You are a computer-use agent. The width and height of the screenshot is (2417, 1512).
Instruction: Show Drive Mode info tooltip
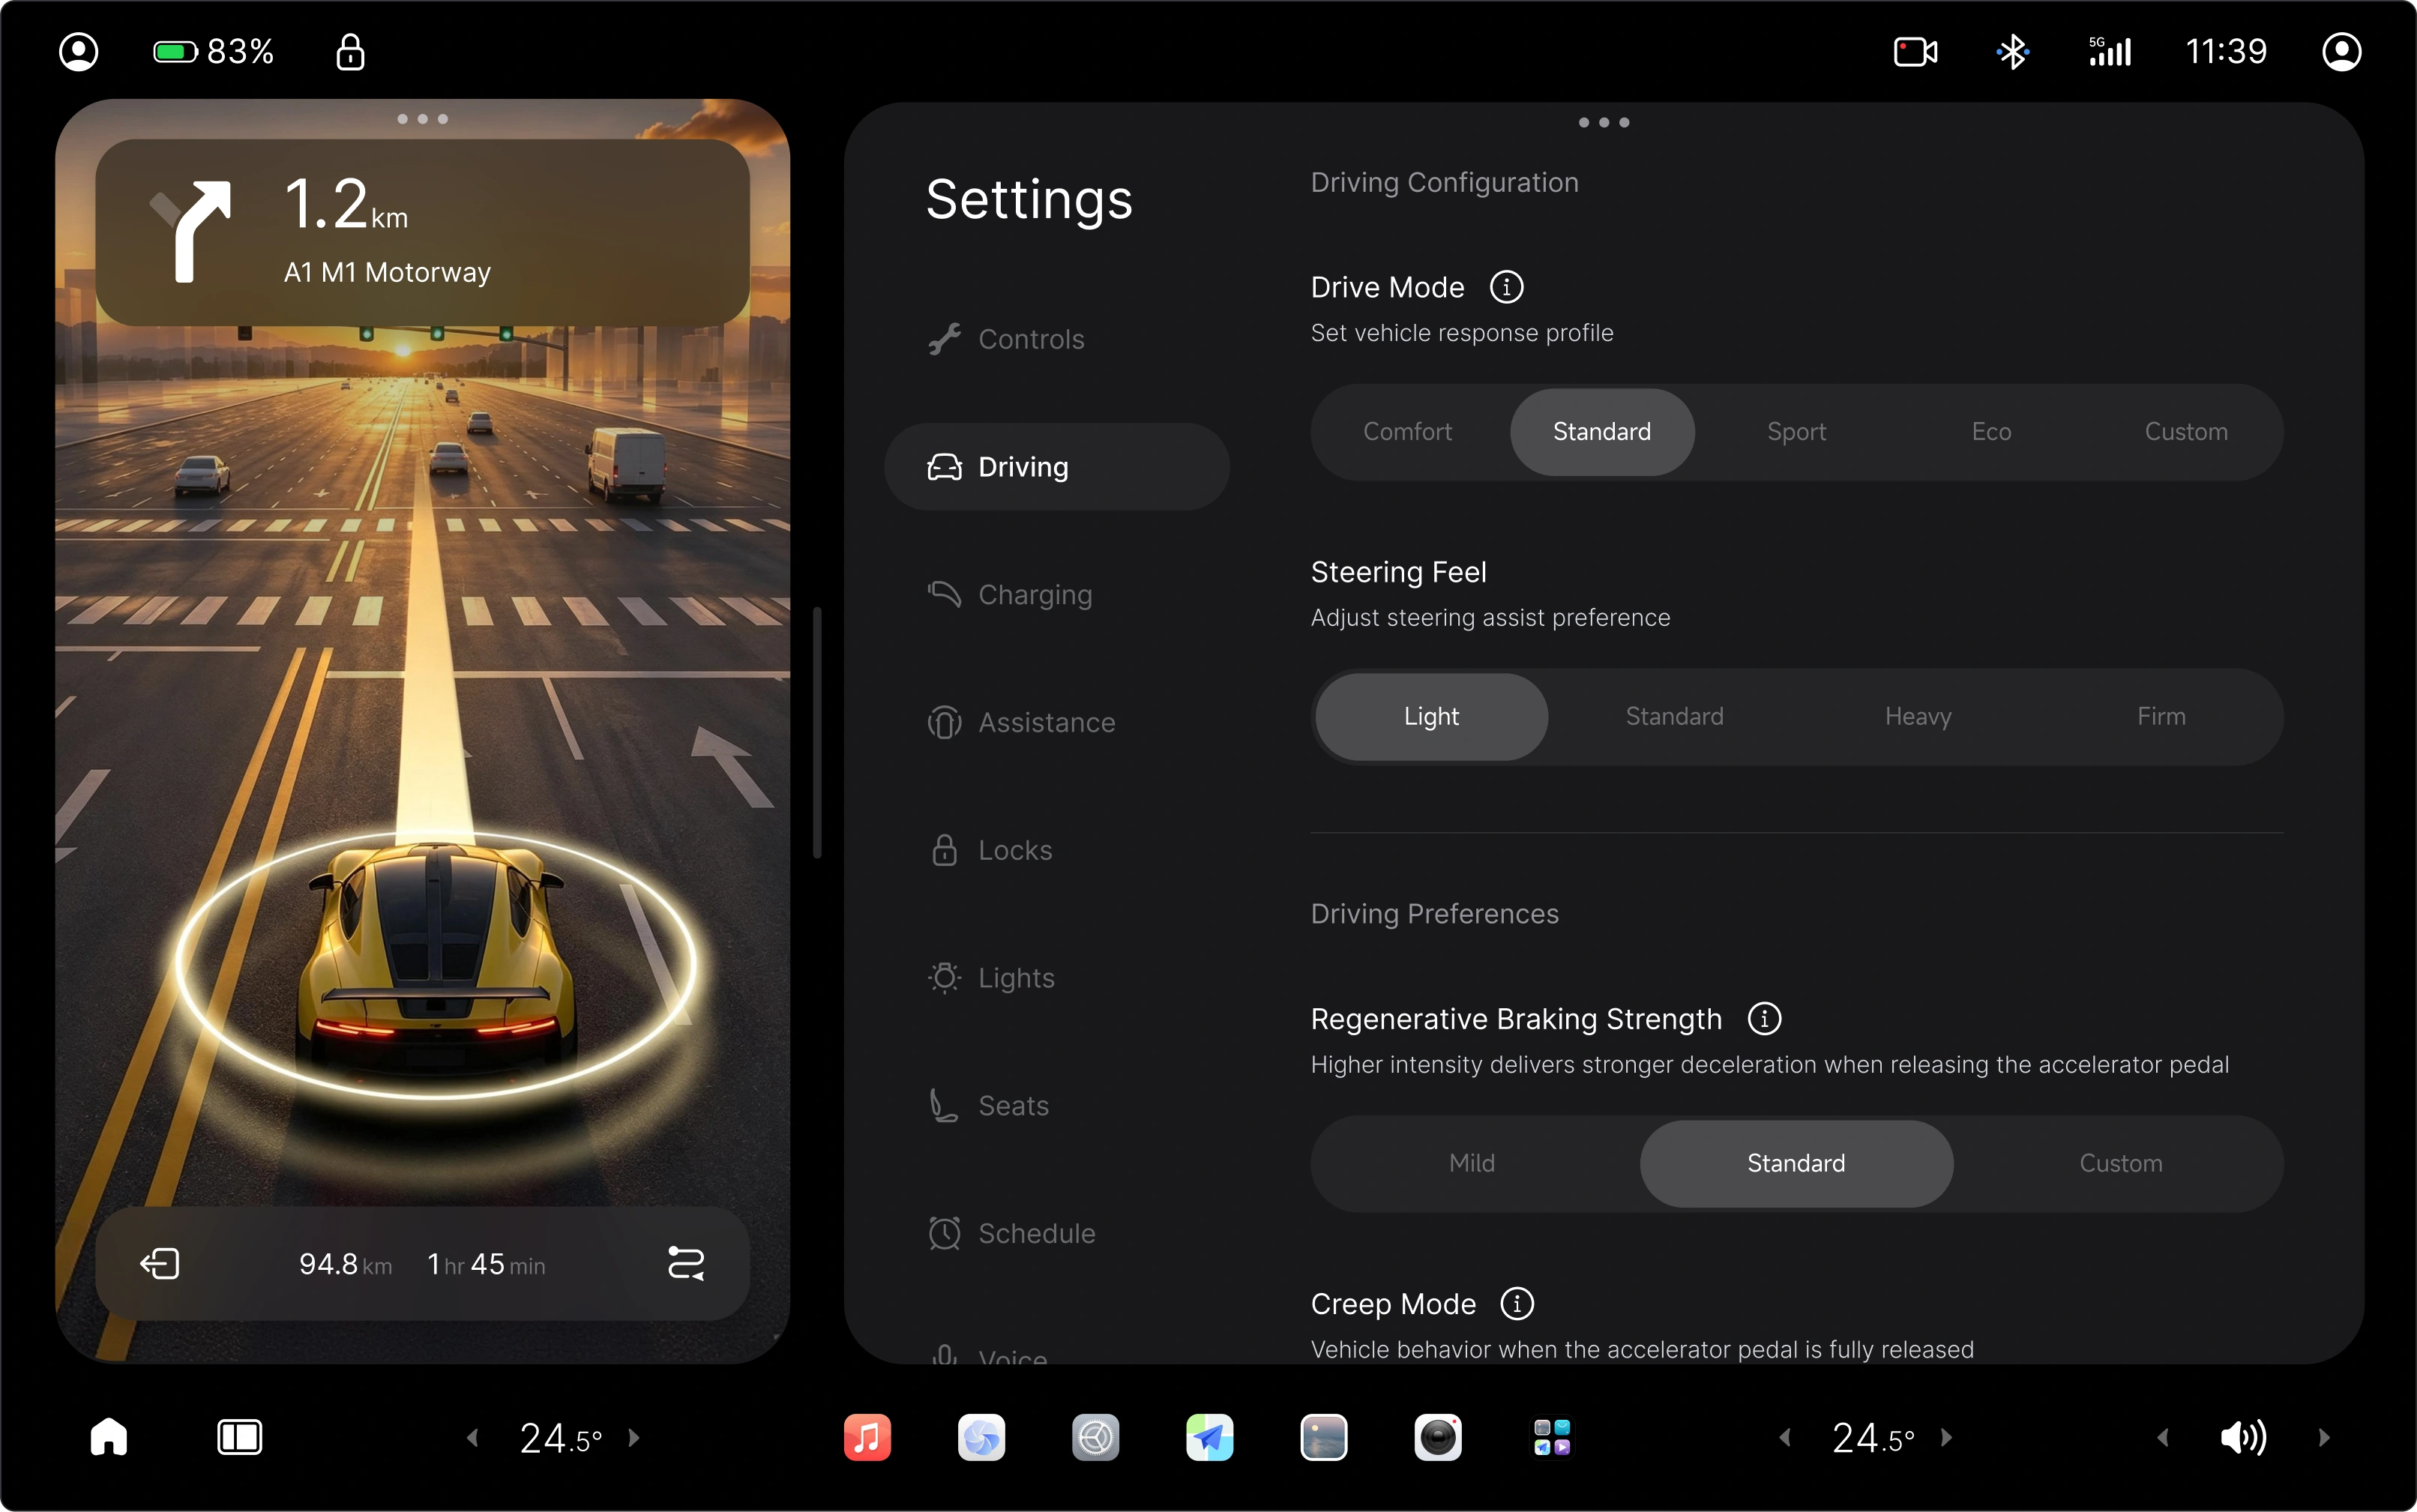tap(1507, 287)
